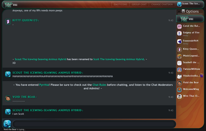This screenshot has width=206, height=131.
Task: Click the Scout The Ice... profile avatar at top
Action: (179, 4)
